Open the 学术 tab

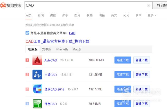[x=138, y=15]
